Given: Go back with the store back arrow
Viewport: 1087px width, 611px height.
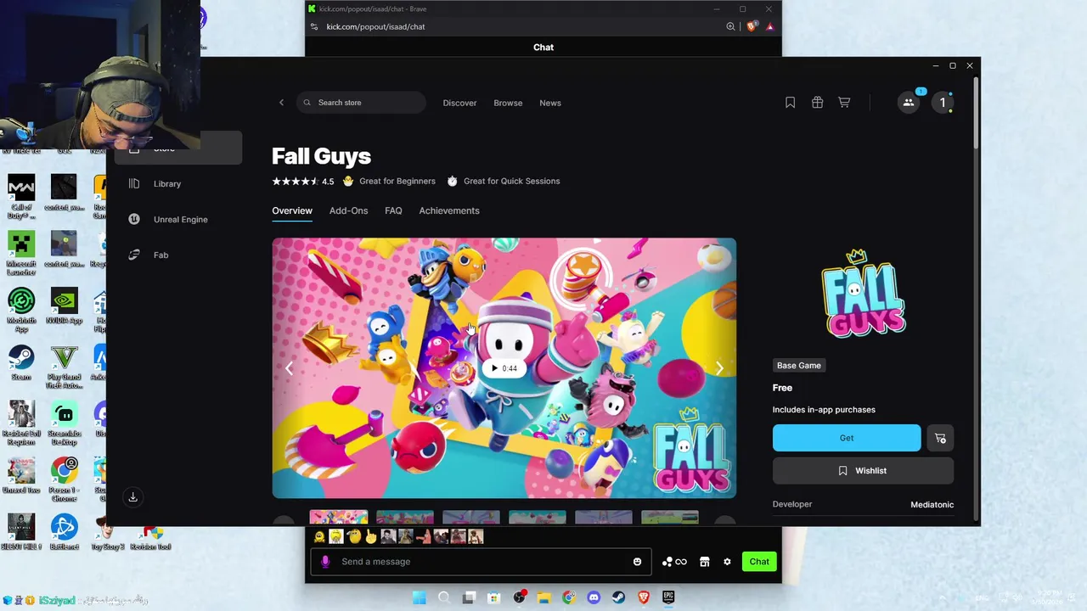Looking at the screenshot, I should pyautogui.click(x=282, y=103).
